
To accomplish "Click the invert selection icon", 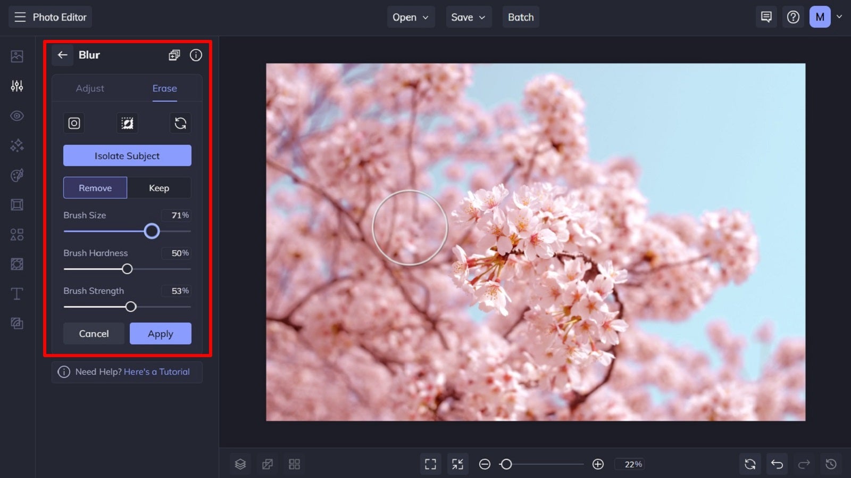I will click(127, 123).
